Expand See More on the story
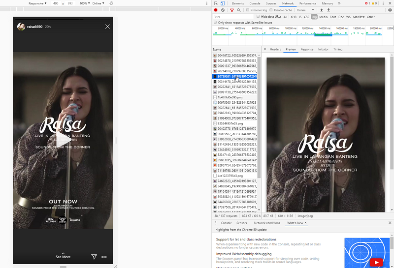 (x=63, y=255)
